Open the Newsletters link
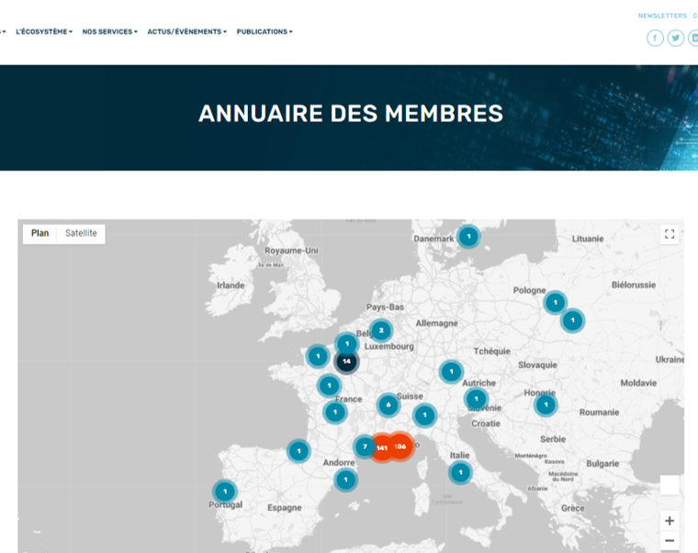 pyautogui.click(x=662, y=16)
